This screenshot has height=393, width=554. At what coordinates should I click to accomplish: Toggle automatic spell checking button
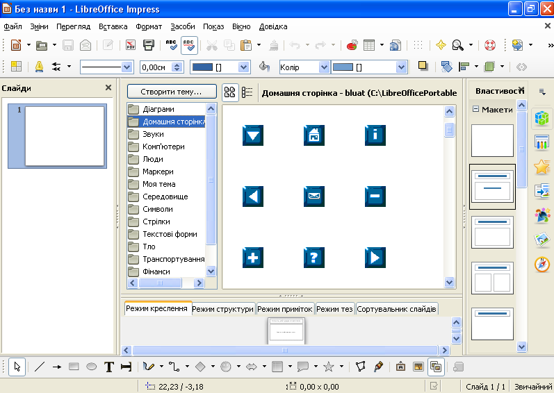click(189, 45)
